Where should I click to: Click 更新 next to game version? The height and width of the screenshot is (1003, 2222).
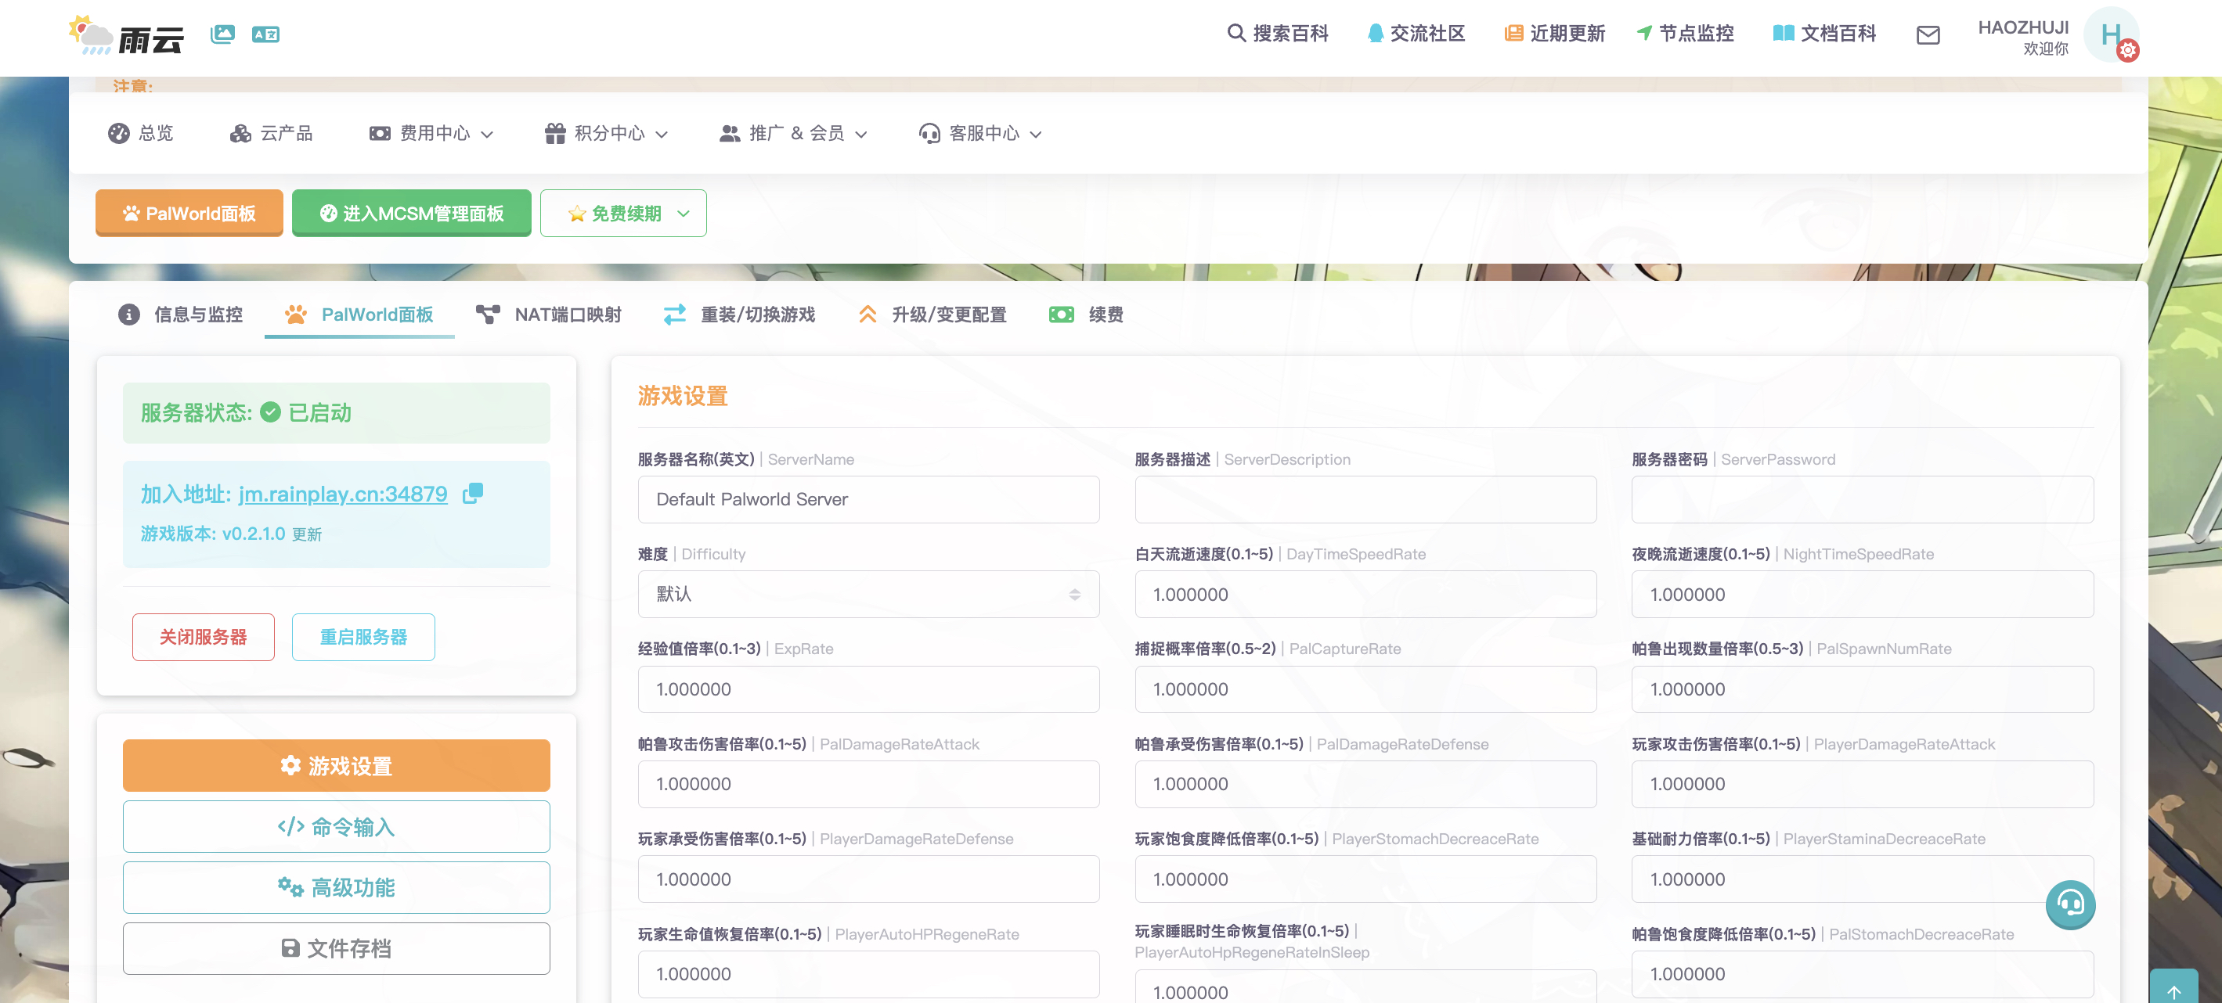(306, 534)
